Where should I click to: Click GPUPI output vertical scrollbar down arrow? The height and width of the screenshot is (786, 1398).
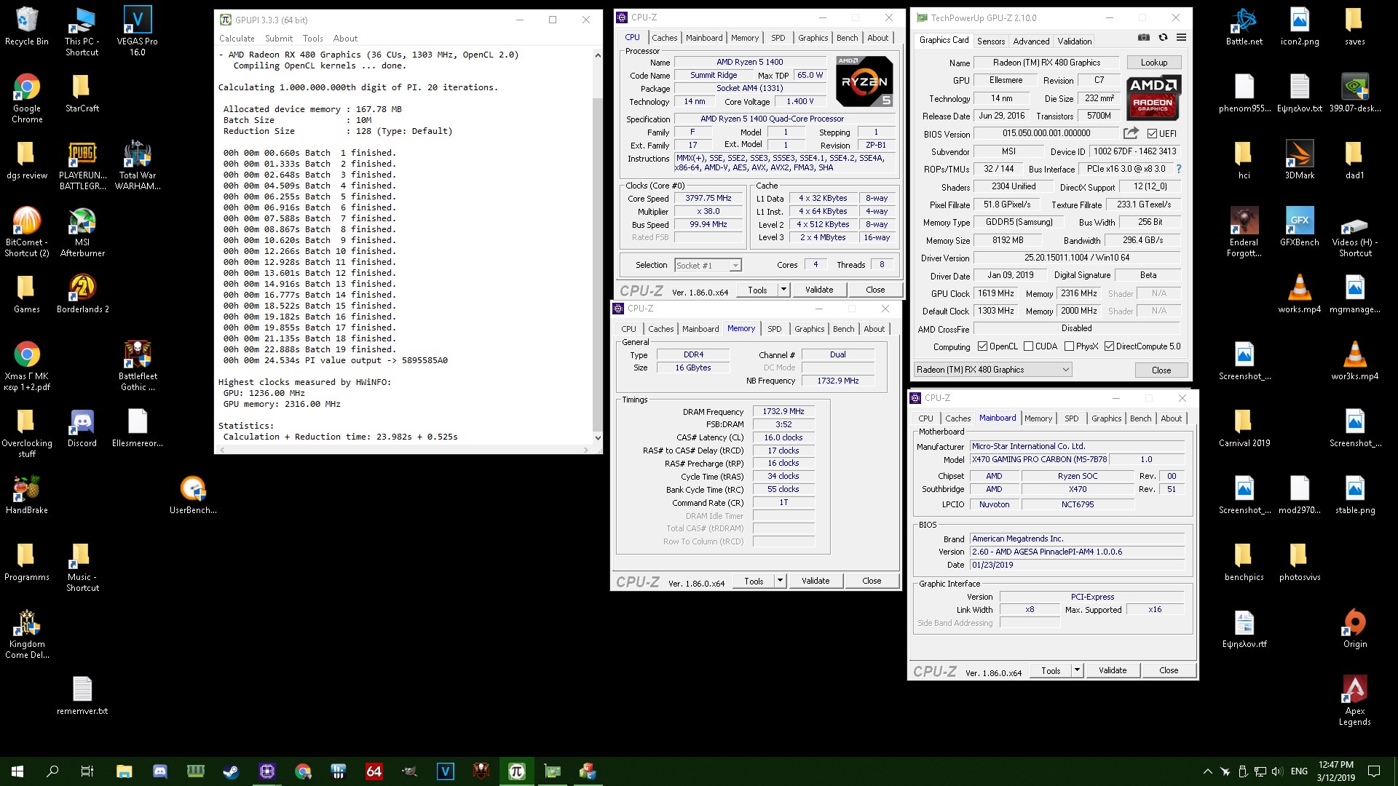(598, 437)
